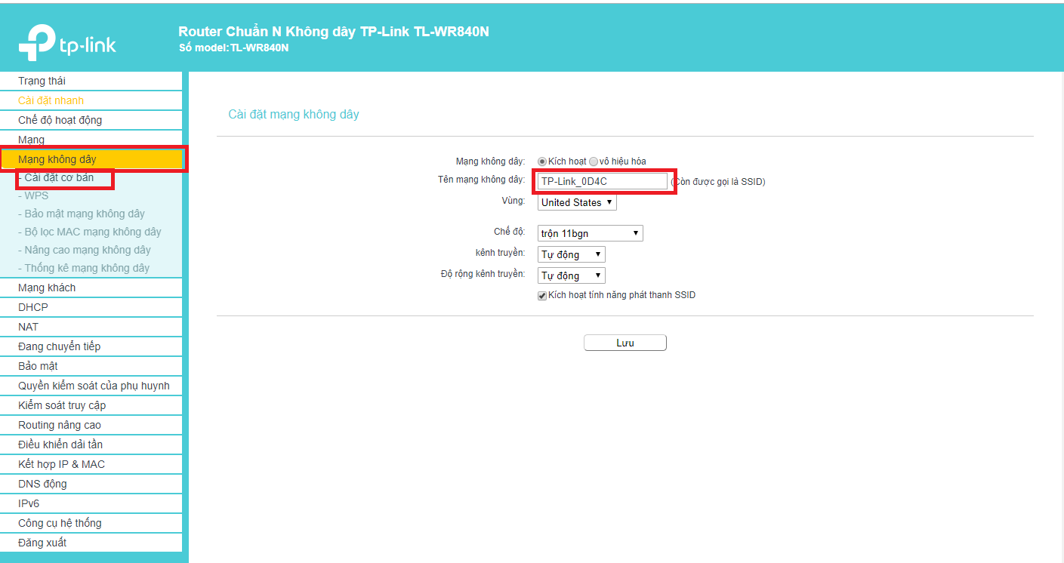
Task: Click the Tên mạng không dây input field
Action: pyautogui.click(x=603, y=181)
